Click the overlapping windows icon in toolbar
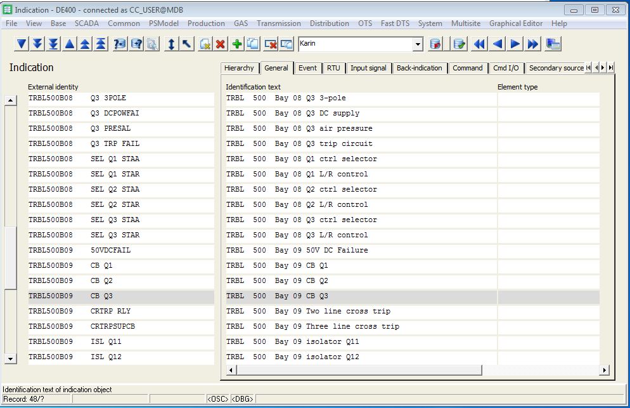 point(553,43)
